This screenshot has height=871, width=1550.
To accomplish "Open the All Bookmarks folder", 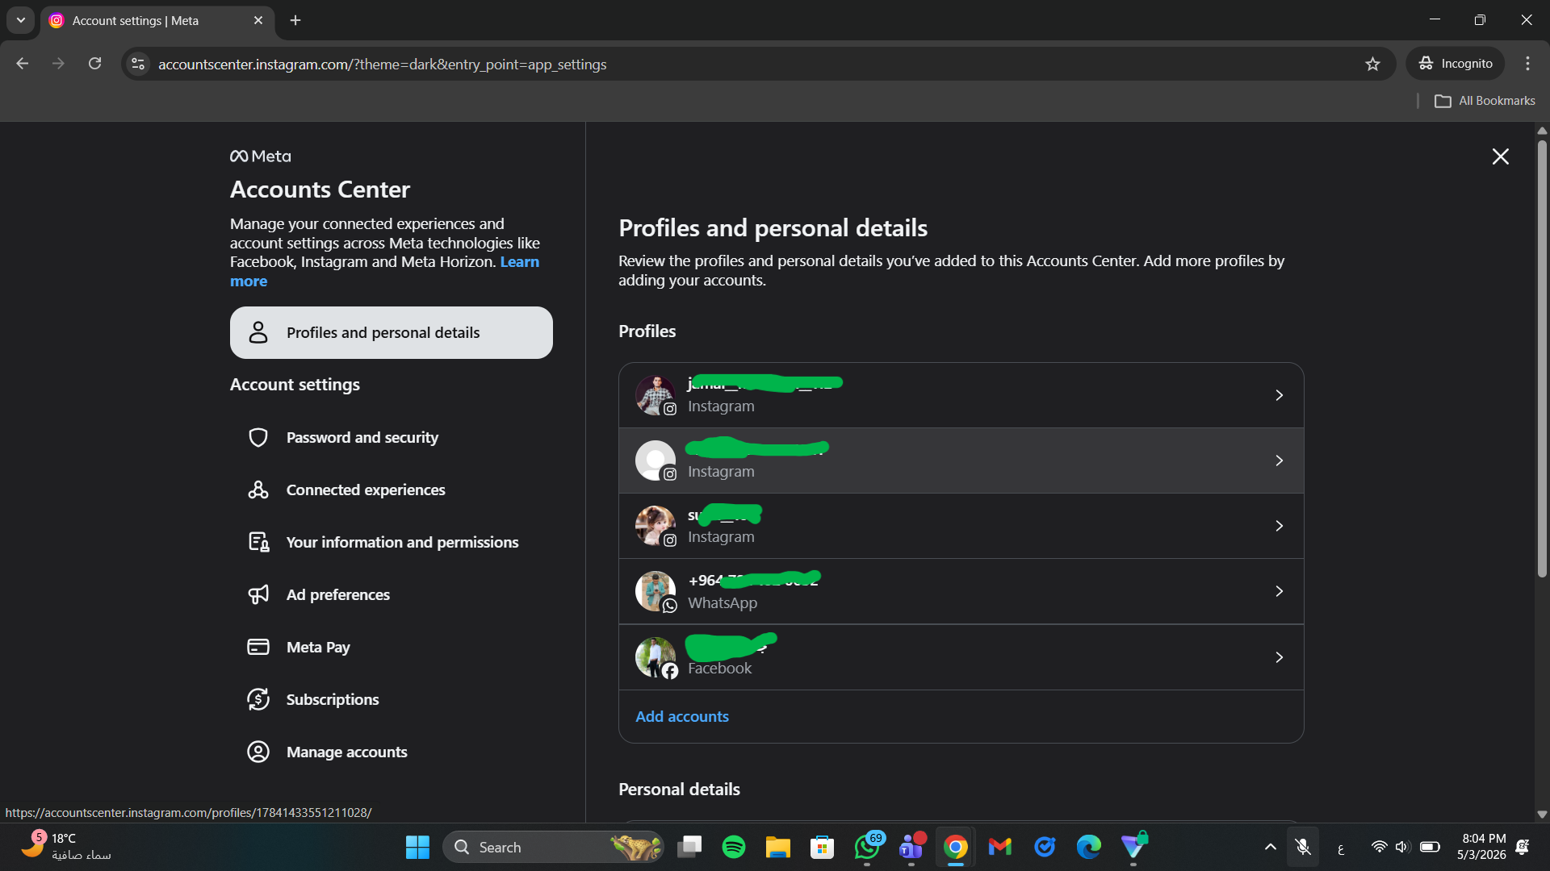I will click(x=1485, y=101).
